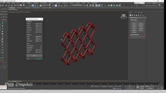This screenshot has width=166, height=93.
Task: Click the Bind to Space Warp icon
Action: [12, 5]
